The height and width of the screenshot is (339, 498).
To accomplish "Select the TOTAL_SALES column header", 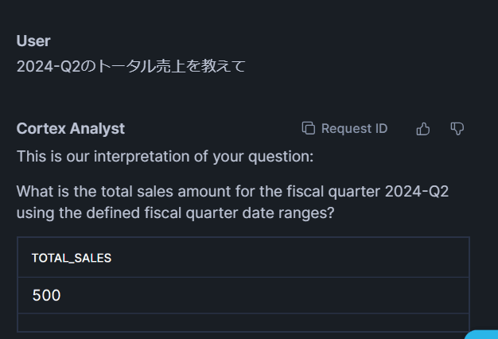I will 72,258.
